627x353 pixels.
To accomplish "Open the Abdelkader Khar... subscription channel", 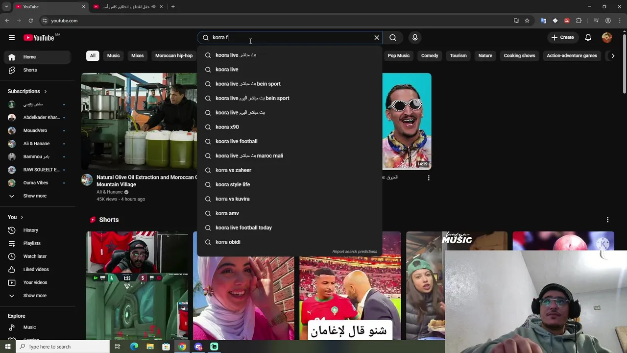I will [x=38, y=117].
